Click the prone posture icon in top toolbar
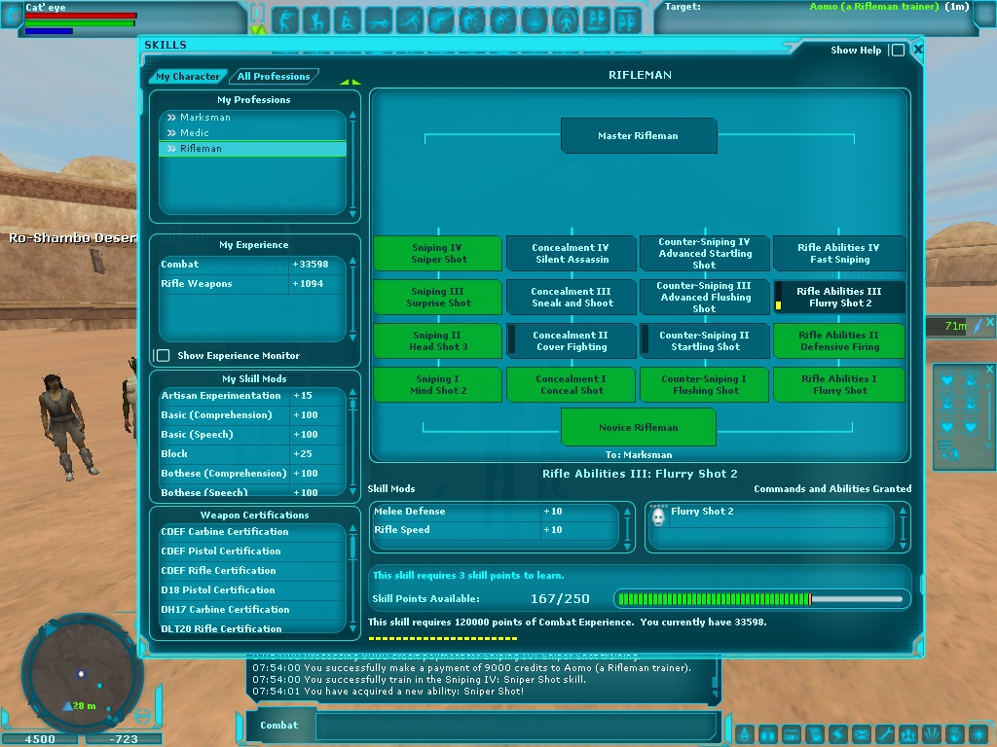This screenshot has width=997, height=747. coord(379,18)
